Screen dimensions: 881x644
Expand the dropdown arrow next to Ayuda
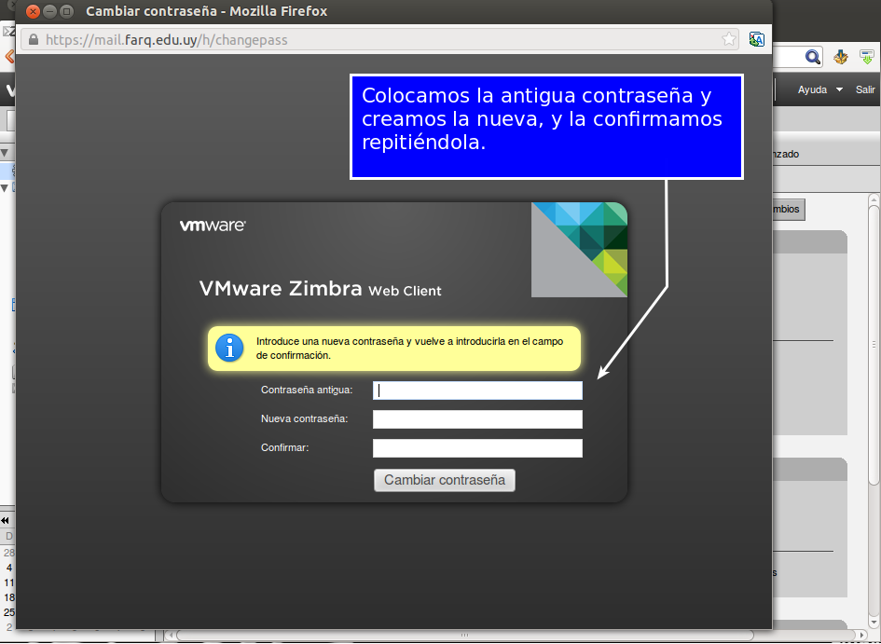[839, 89]
